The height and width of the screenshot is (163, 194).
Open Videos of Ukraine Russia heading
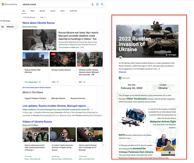[x=37, y=122]
